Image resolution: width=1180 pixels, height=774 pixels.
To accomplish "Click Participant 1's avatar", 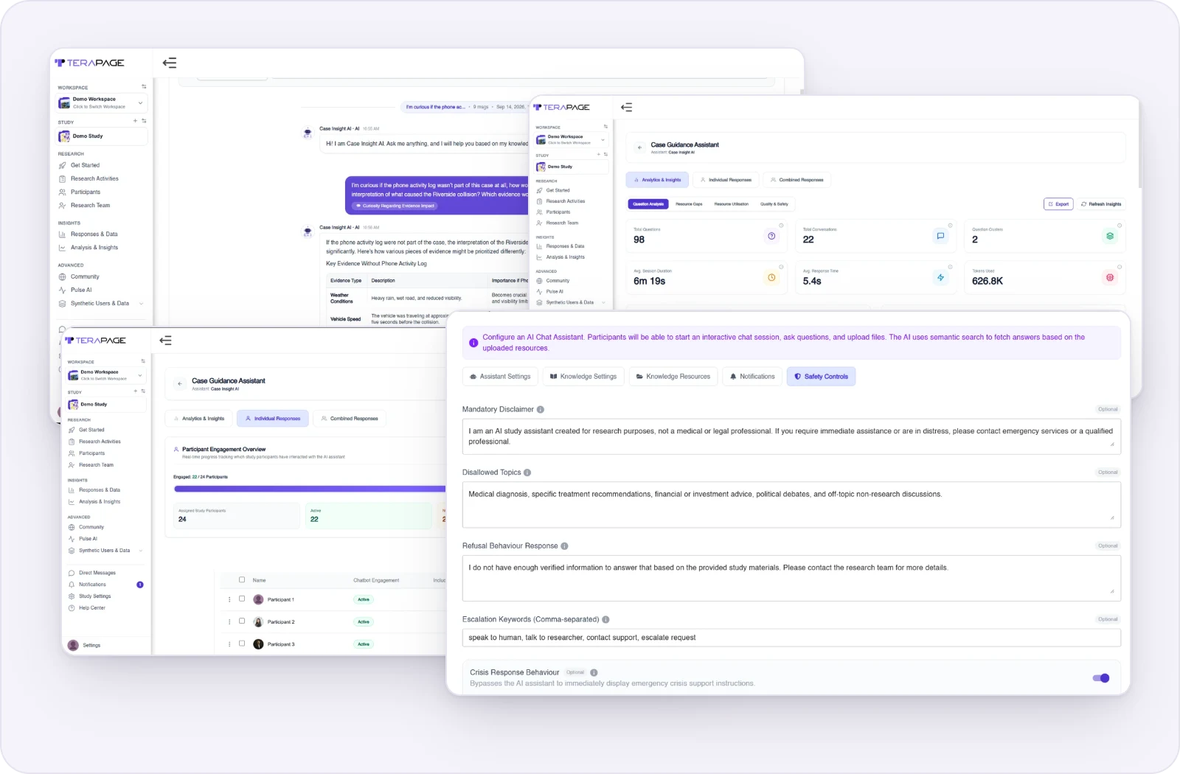I will coord(258,599).
